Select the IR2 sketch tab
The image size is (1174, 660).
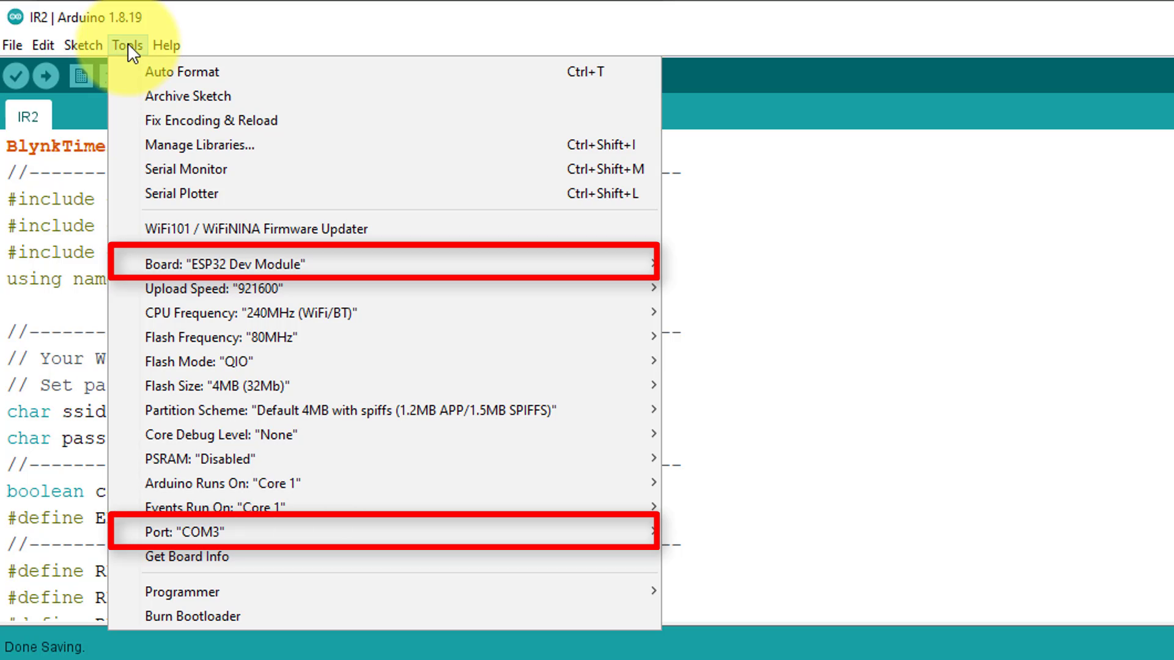(x=28, y=116)
